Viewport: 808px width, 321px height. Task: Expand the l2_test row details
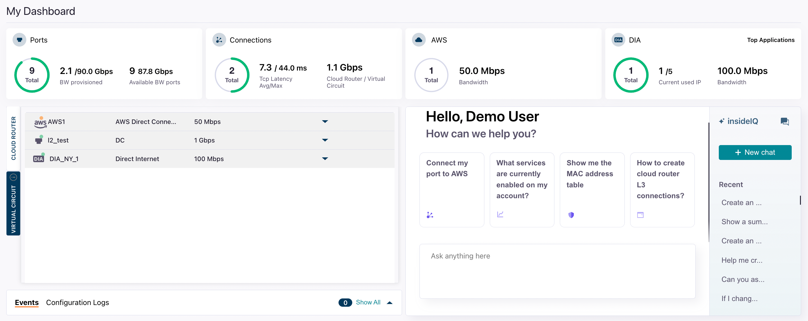325,140
